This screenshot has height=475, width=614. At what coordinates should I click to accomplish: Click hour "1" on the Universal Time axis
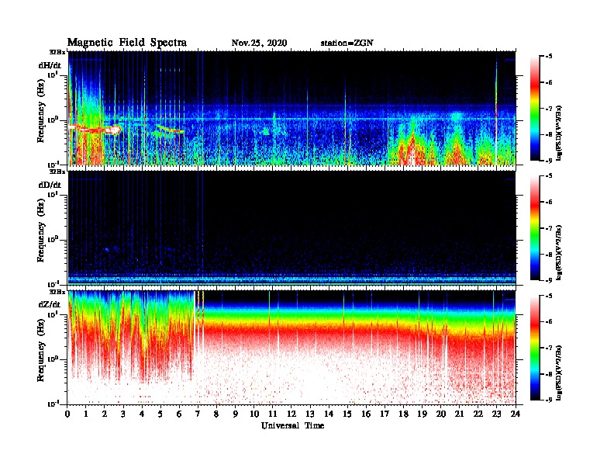pos(86,414)
